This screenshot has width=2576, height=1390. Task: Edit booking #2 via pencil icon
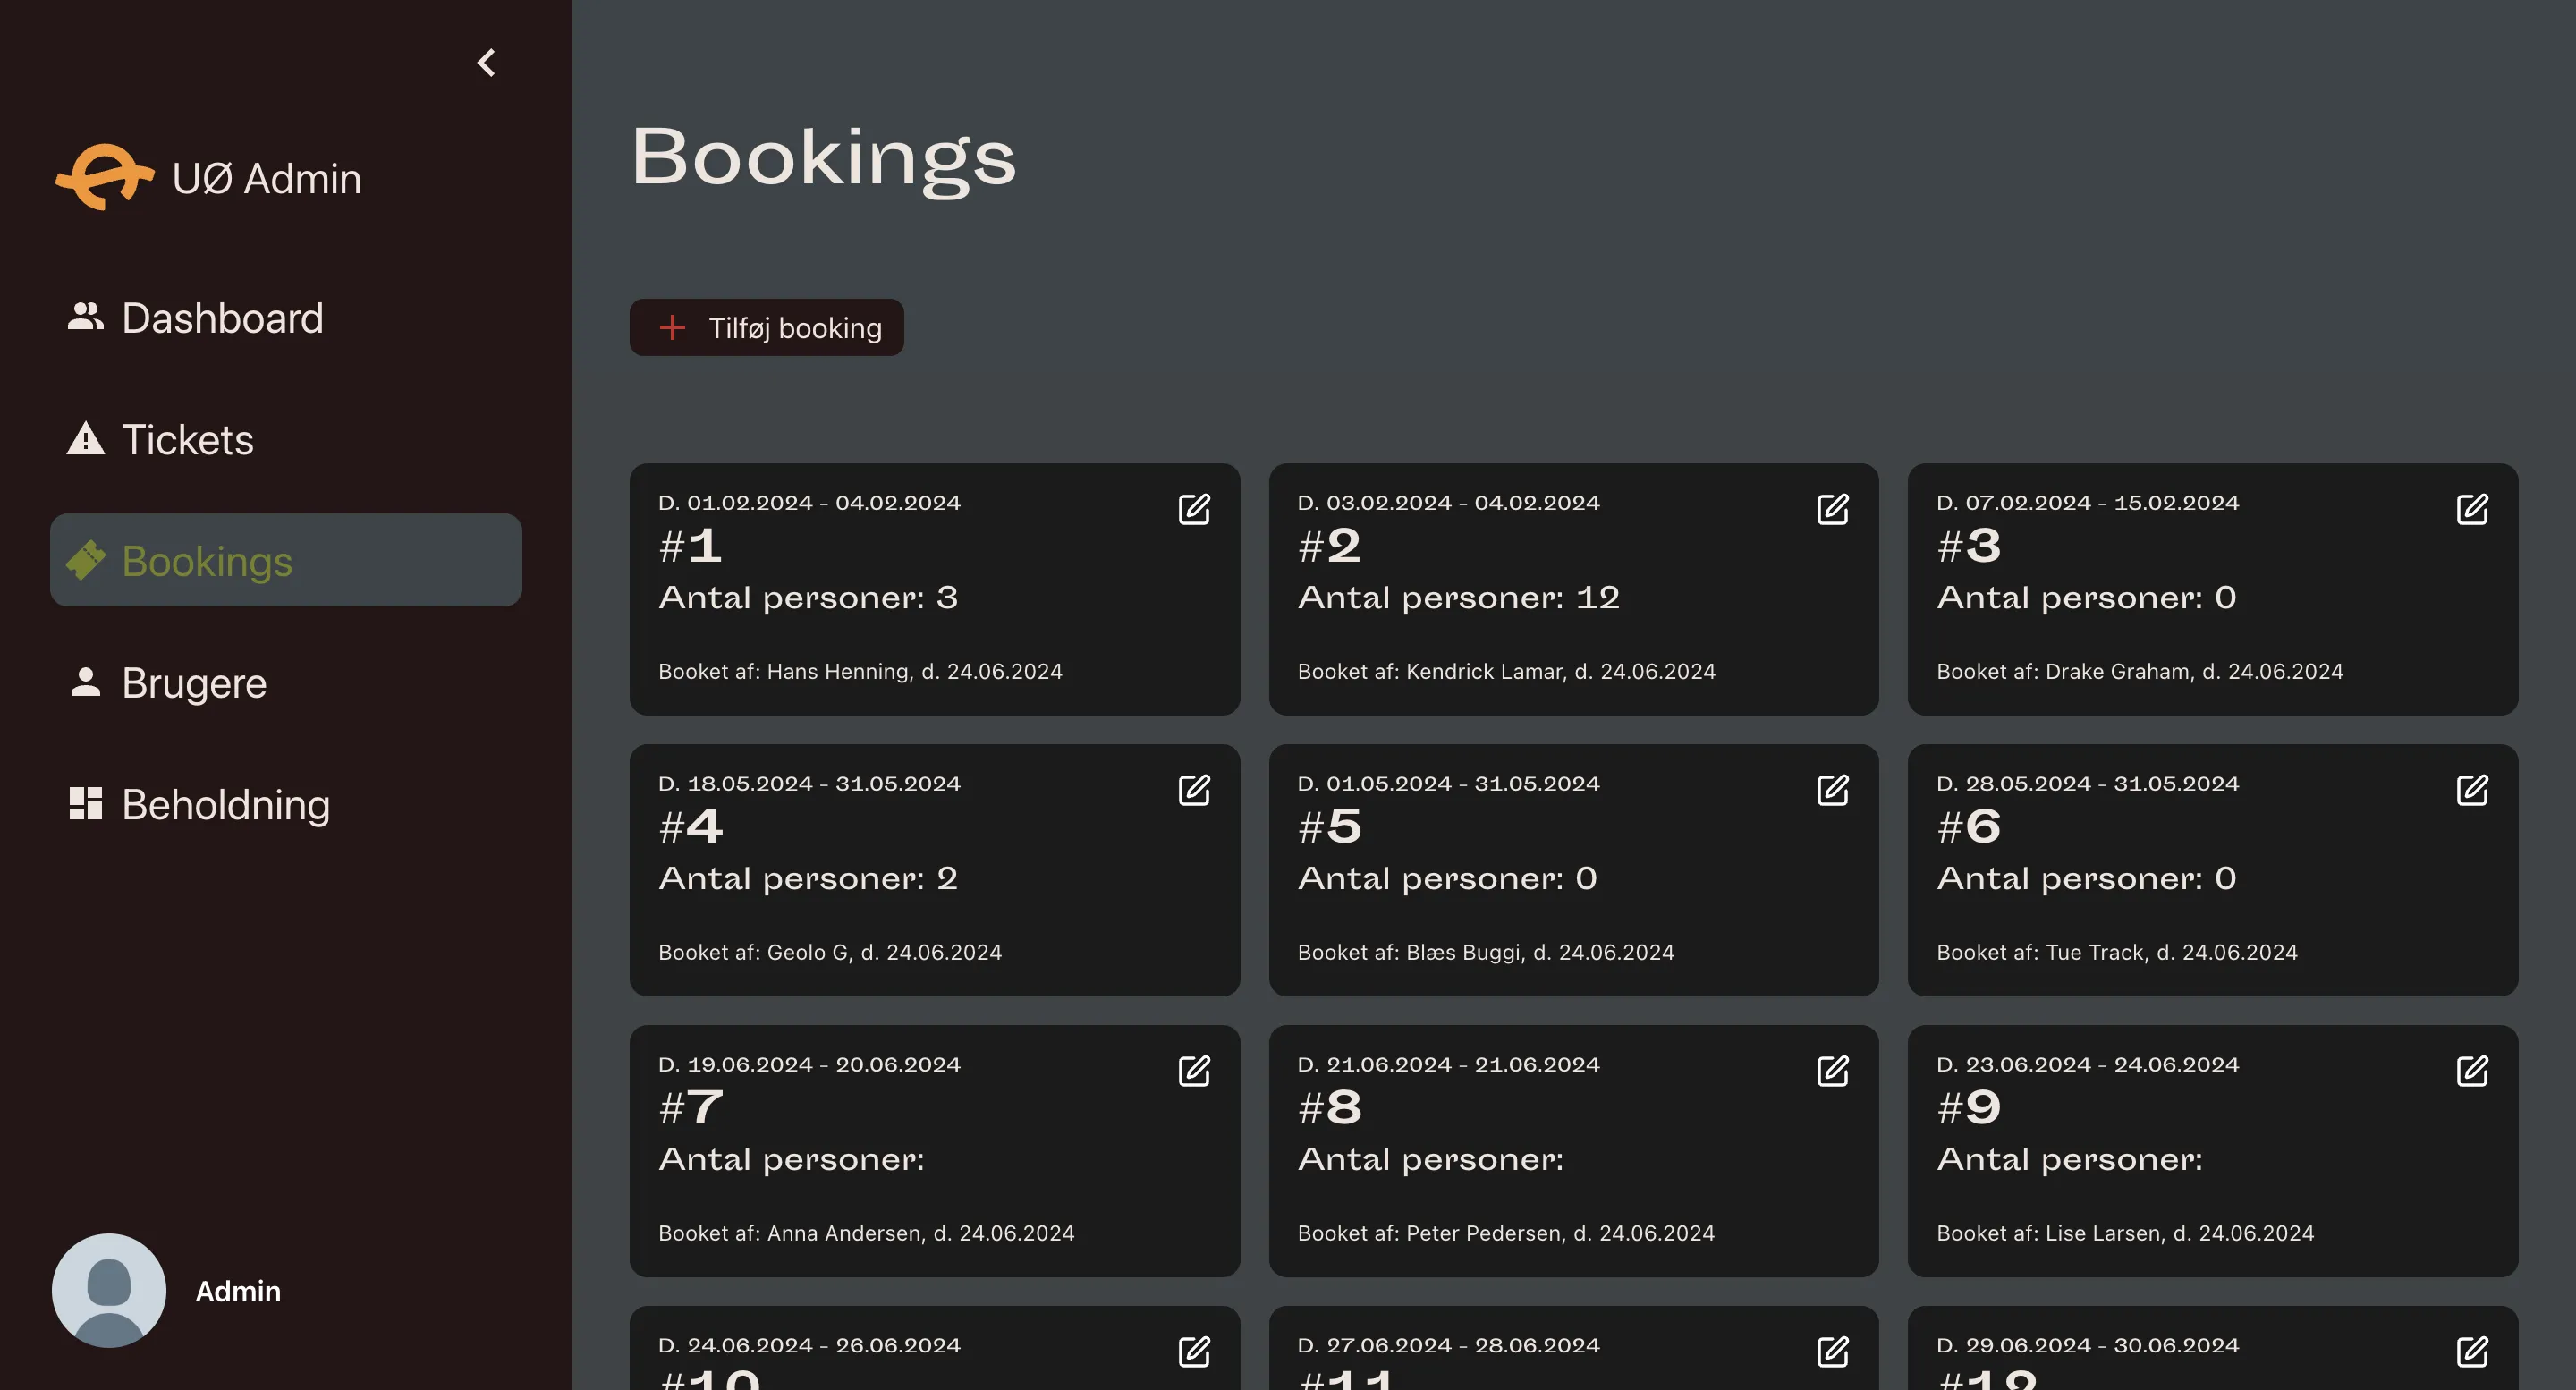[x=1833, y=510]
